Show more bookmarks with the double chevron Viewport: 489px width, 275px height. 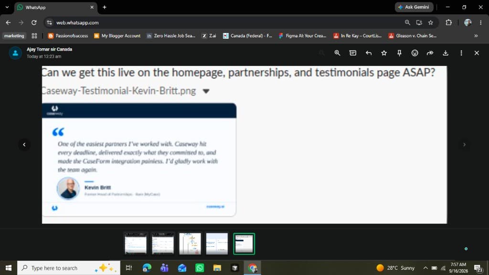[476, 35]
